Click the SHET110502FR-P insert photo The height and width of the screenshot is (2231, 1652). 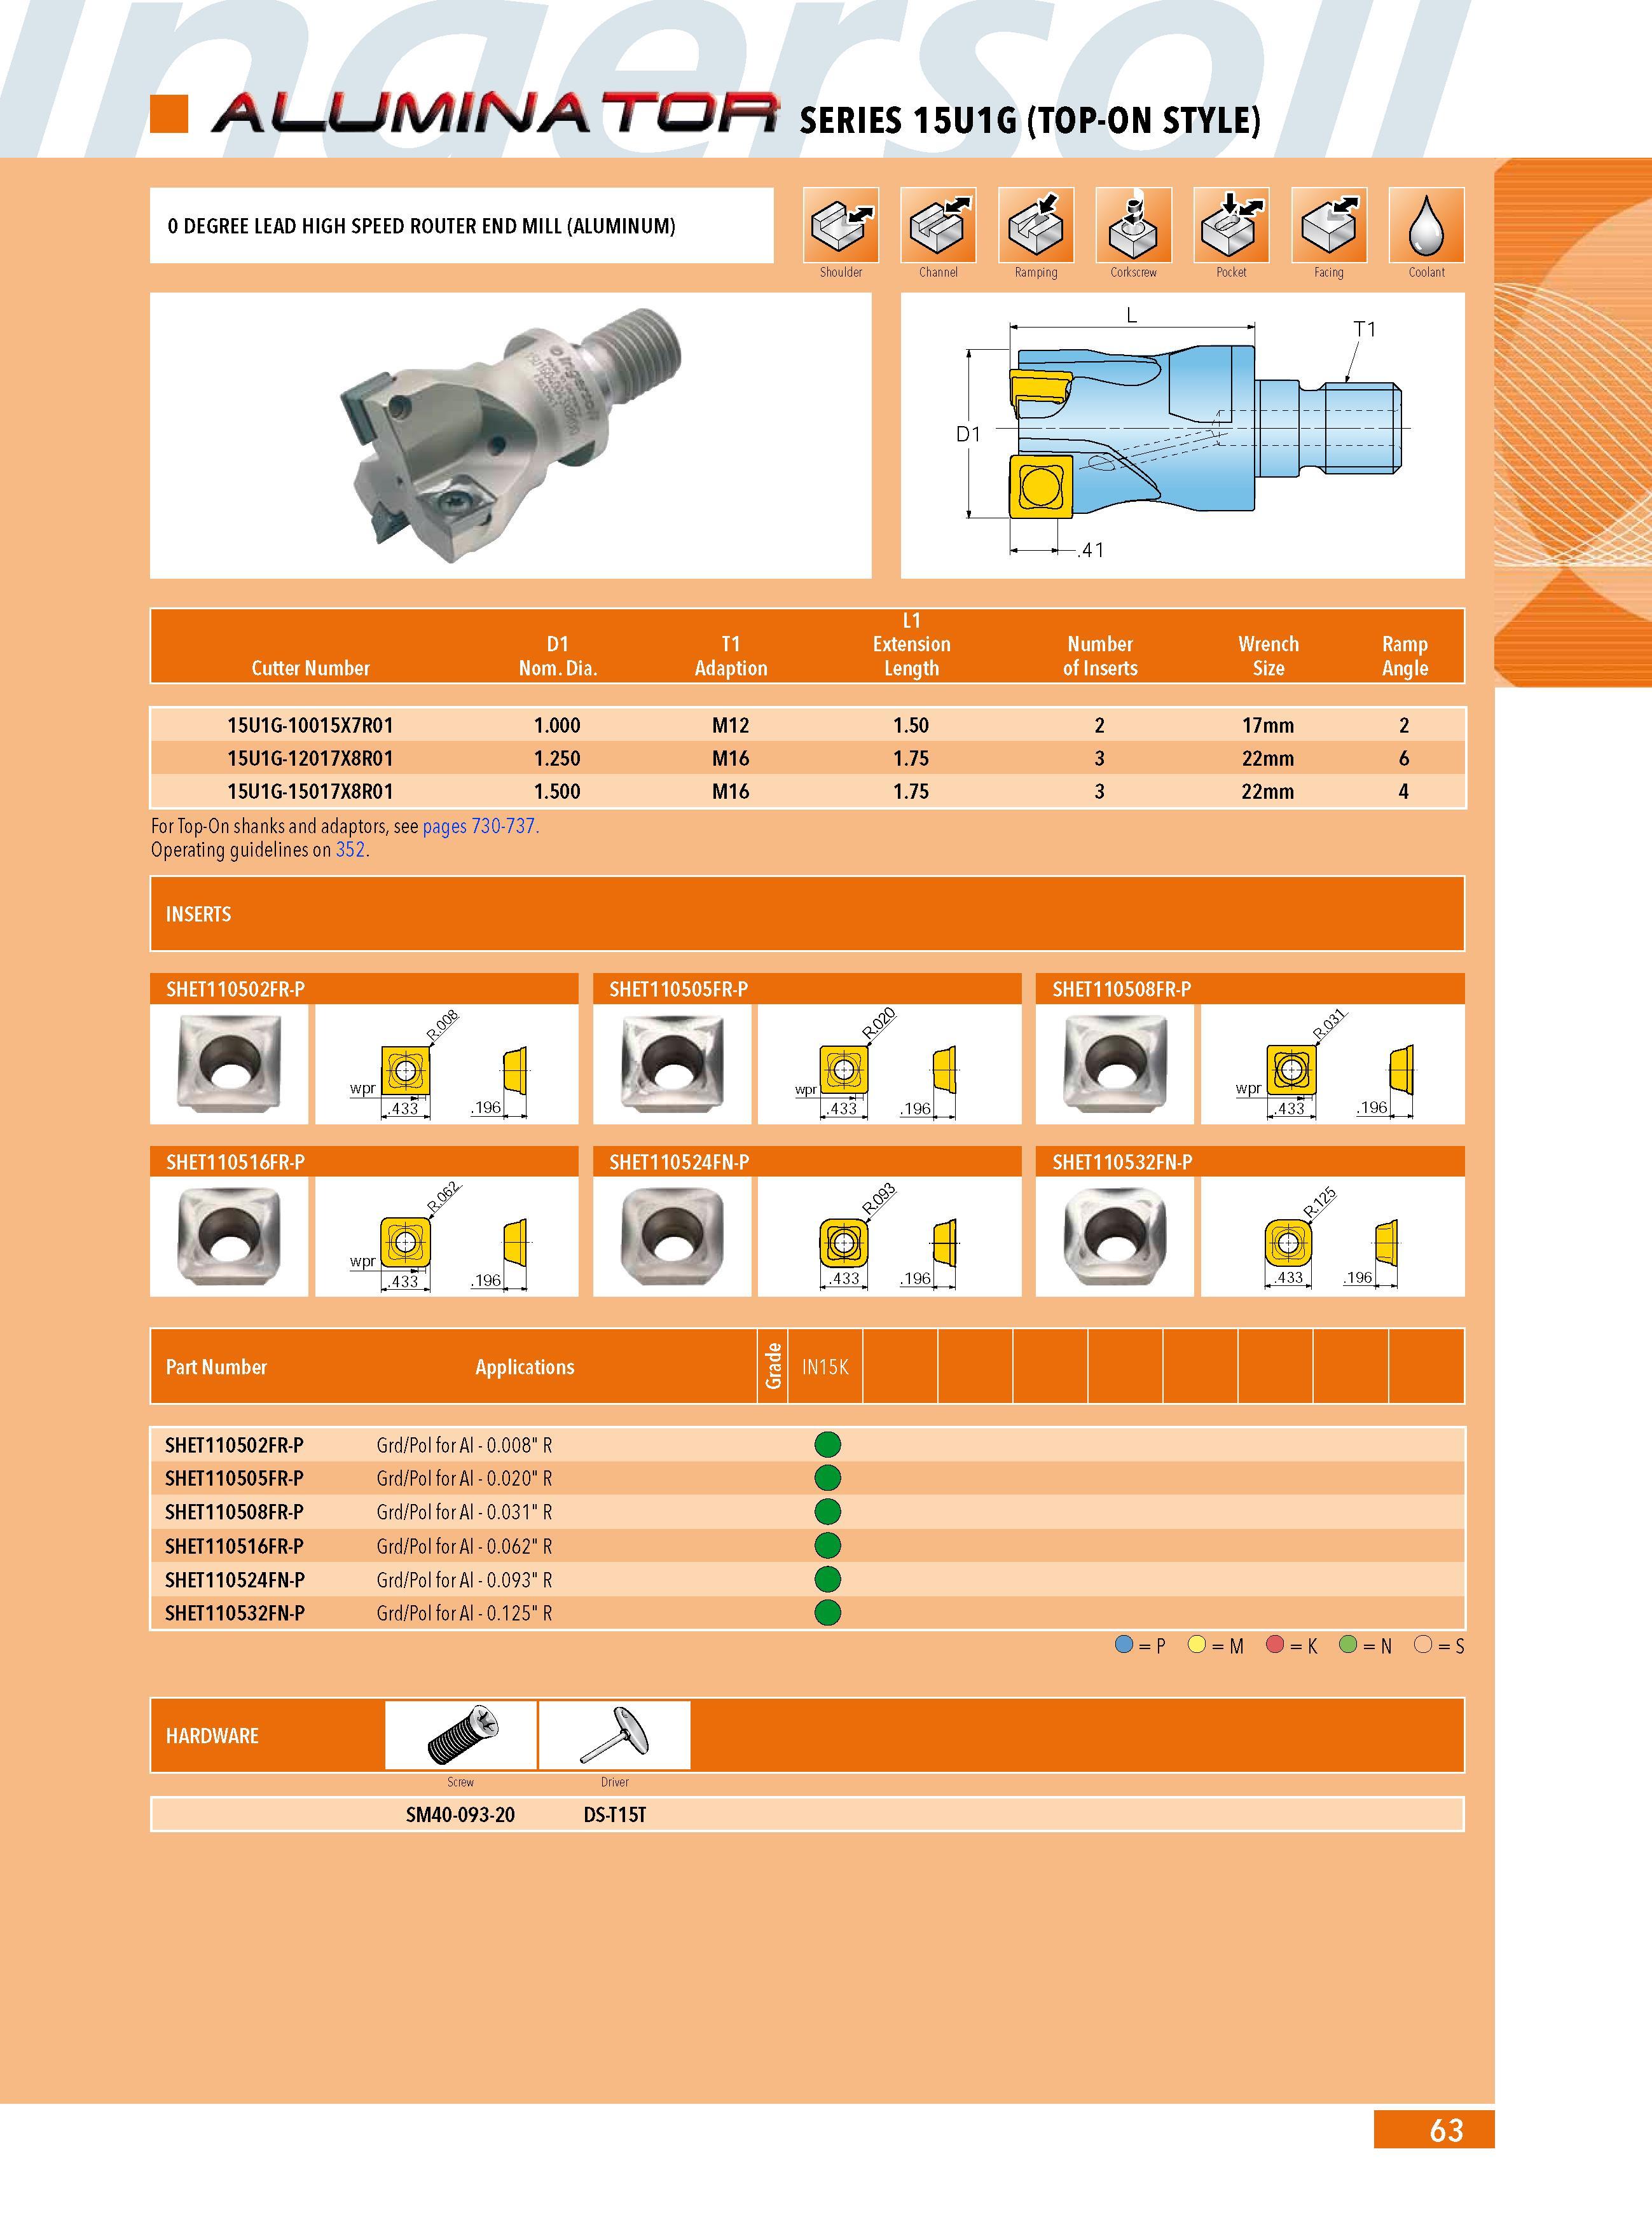tap(229, 1064)
